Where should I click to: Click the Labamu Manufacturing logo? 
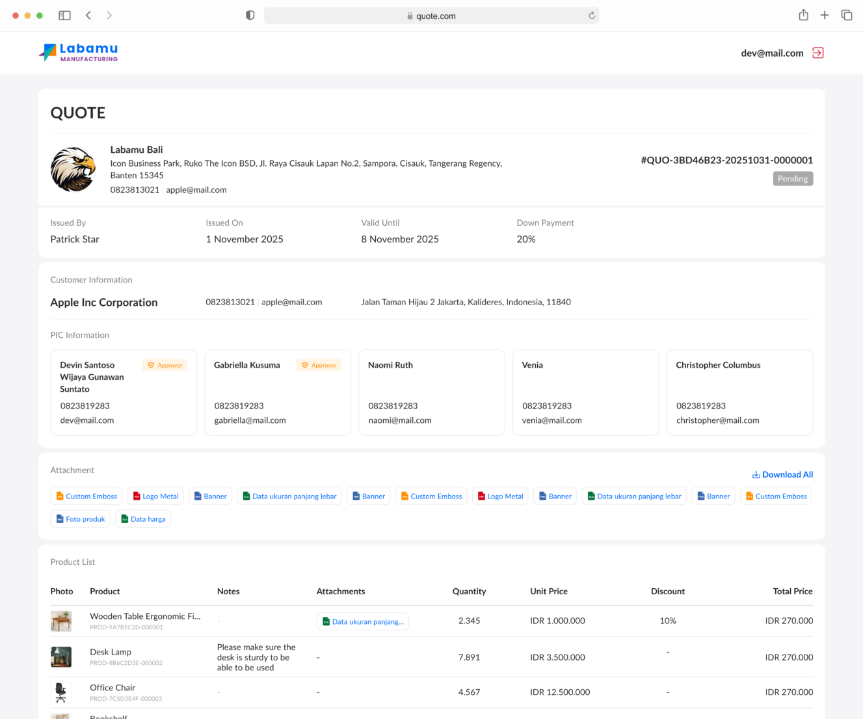(79, 53)
